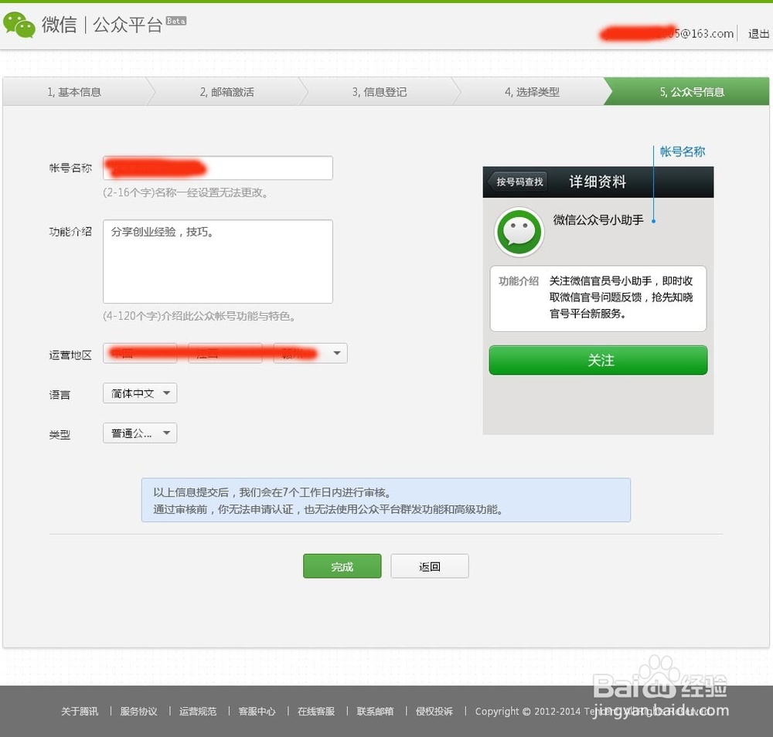Click the 退出 logout link
Screen dimensions: 773x737
[x=758, y=33]
